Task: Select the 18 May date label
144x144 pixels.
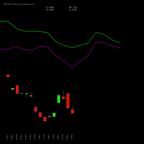Action: click(53, 137)
